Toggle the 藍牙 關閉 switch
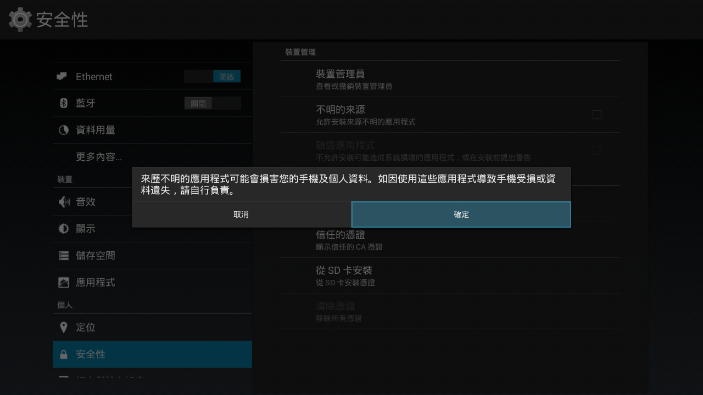Image resolution: width=703 pixels, height=395 pixels. pos(213,103)
